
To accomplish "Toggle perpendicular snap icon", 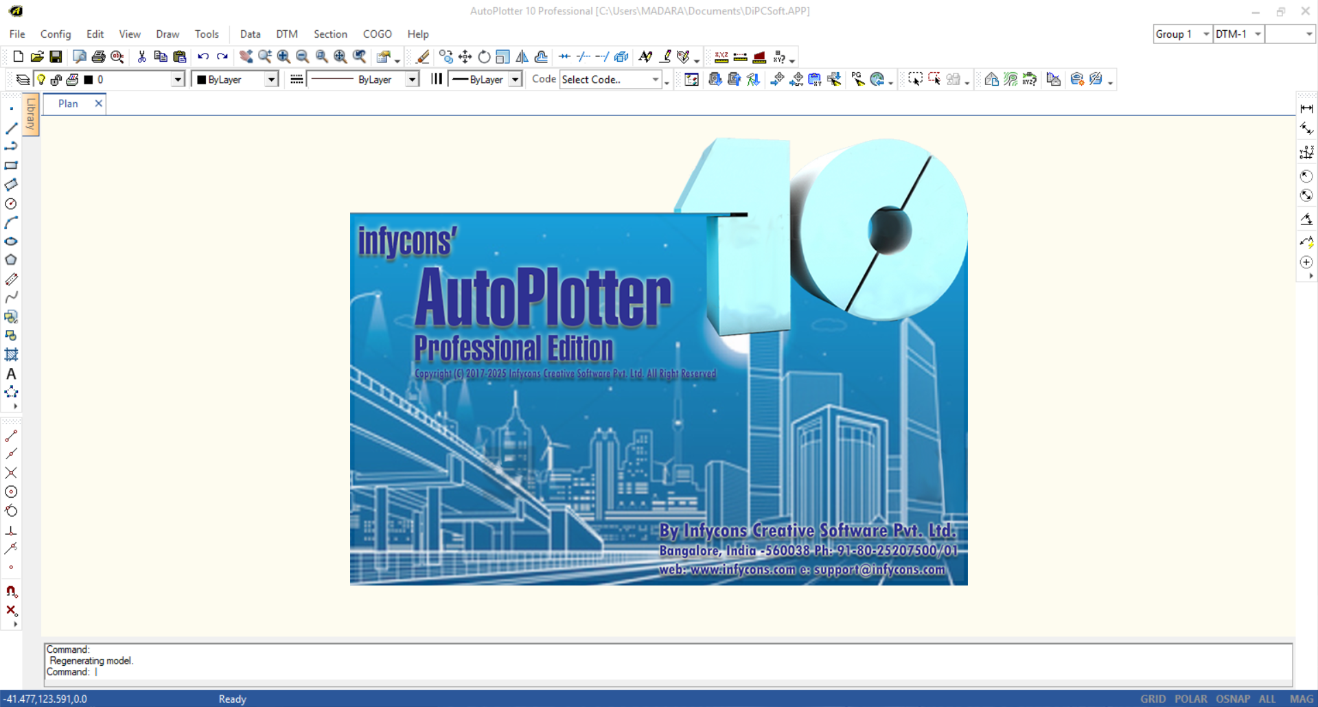I will pyautogui.click(x=11, y=531).
